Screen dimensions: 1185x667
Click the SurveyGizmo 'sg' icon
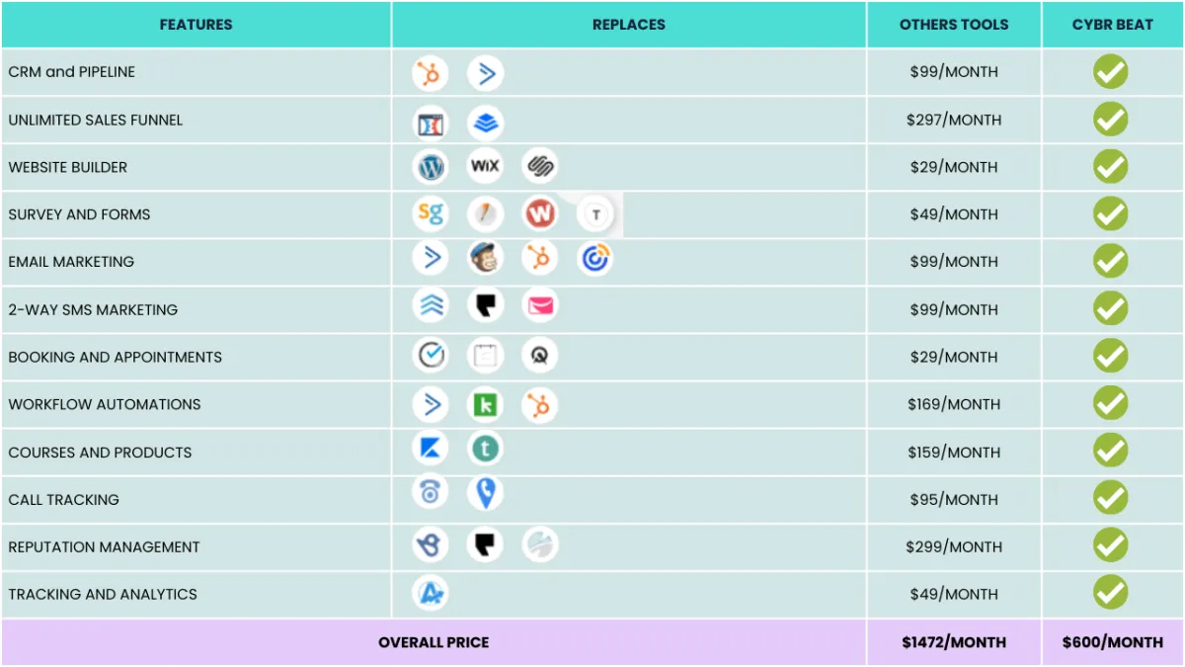pyautogui.click(x=431, y=213)
